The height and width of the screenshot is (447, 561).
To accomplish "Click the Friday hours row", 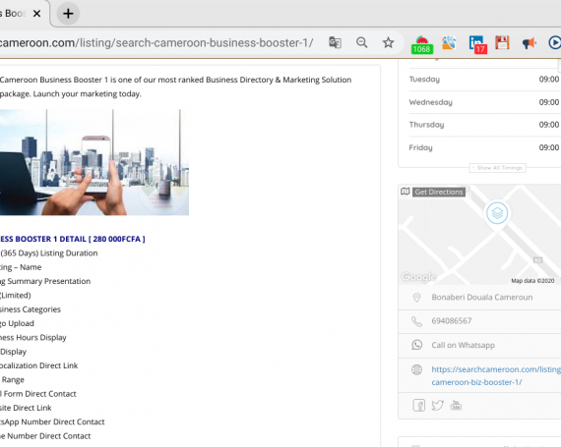I will [484, 147].
